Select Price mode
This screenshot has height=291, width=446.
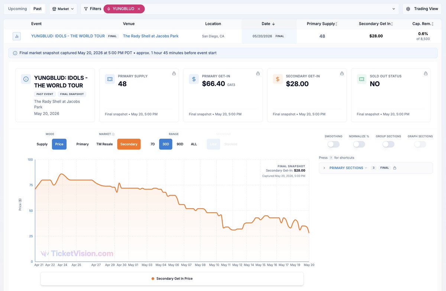(x=59, y=144)
